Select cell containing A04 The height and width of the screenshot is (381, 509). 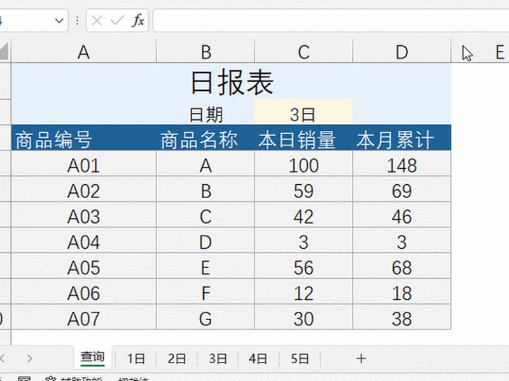click(84, 241)
